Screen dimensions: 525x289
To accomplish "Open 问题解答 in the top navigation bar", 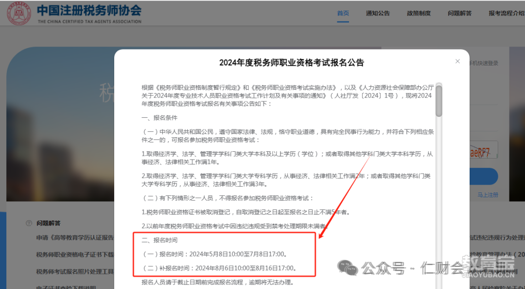I will [460, 14].
